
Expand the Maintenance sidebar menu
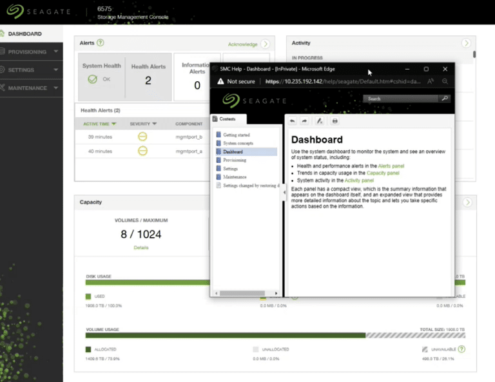click(30, 88)
